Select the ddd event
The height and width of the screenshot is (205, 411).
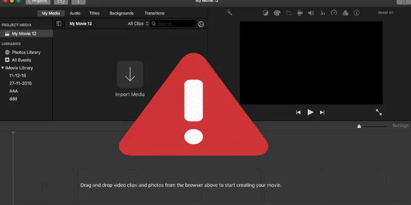tap(13, 99)
